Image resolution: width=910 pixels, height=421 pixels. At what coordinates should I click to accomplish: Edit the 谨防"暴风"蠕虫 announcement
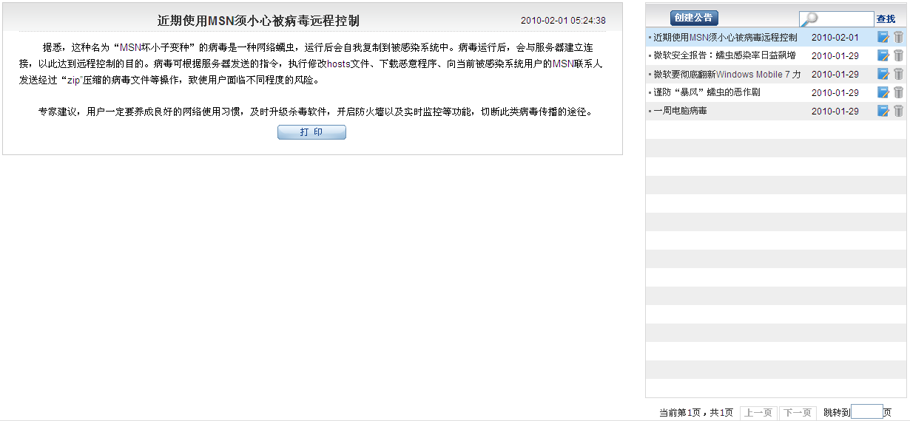pos(883,92)
